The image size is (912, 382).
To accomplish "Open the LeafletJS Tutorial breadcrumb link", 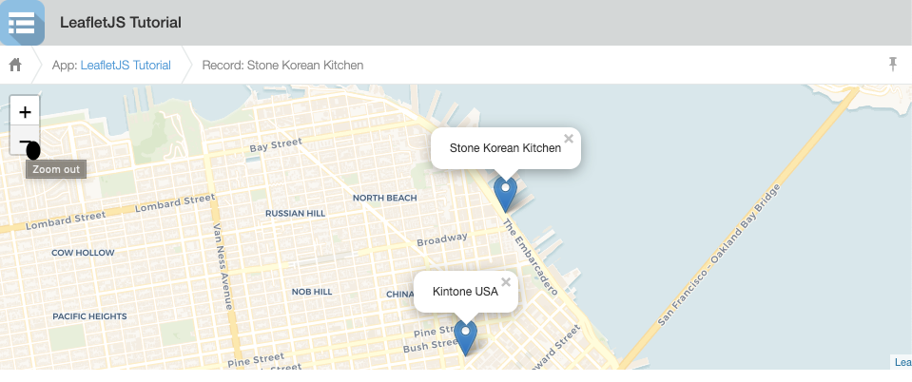I will pos(126,66).
